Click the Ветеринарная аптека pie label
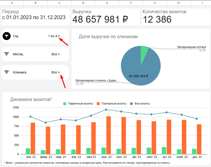211x167 pixels. [191, 47]
